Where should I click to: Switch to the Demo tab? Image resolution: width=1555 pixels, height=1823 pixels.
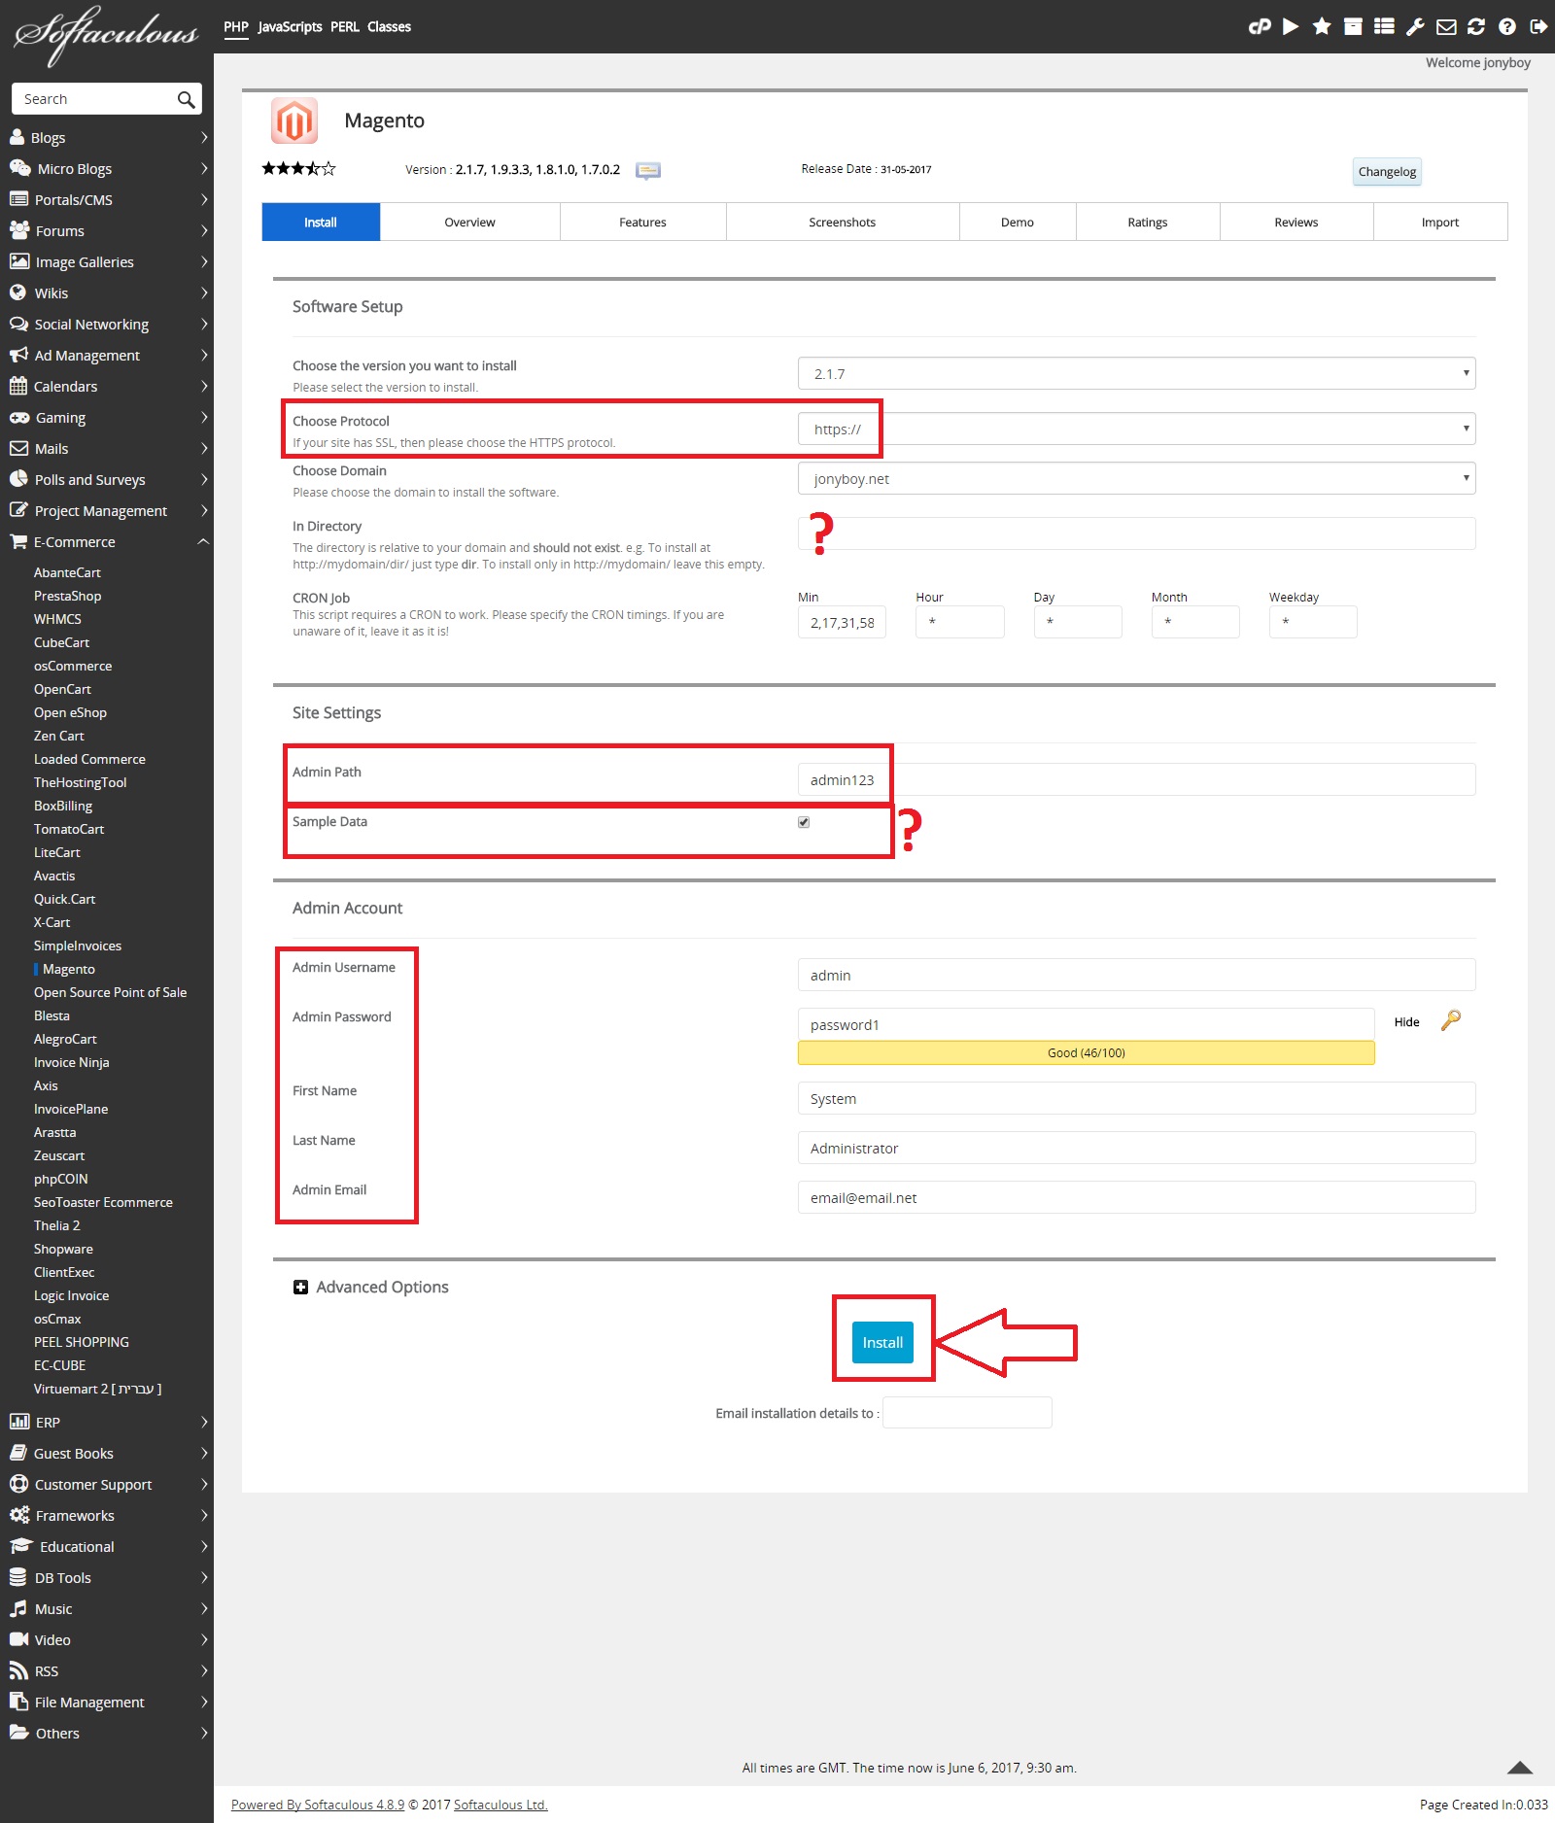point(1017,223)
